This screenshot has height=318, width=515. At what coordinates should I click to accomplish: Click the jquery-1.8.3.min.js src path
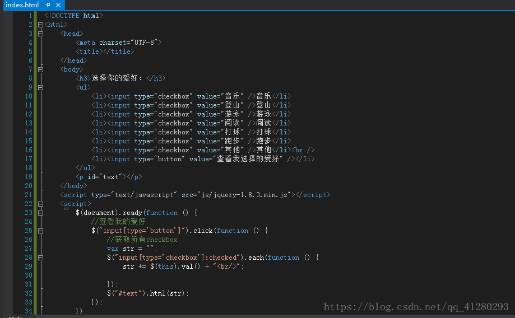coord(244,195)
